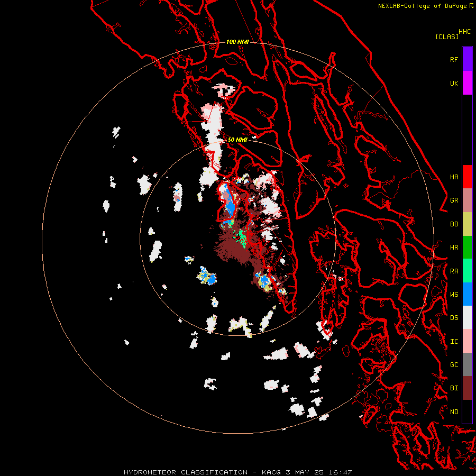Click the BD yellow legend swatch
The height and width of the screenshot is (476, 476).
click(x=467, y=224)
